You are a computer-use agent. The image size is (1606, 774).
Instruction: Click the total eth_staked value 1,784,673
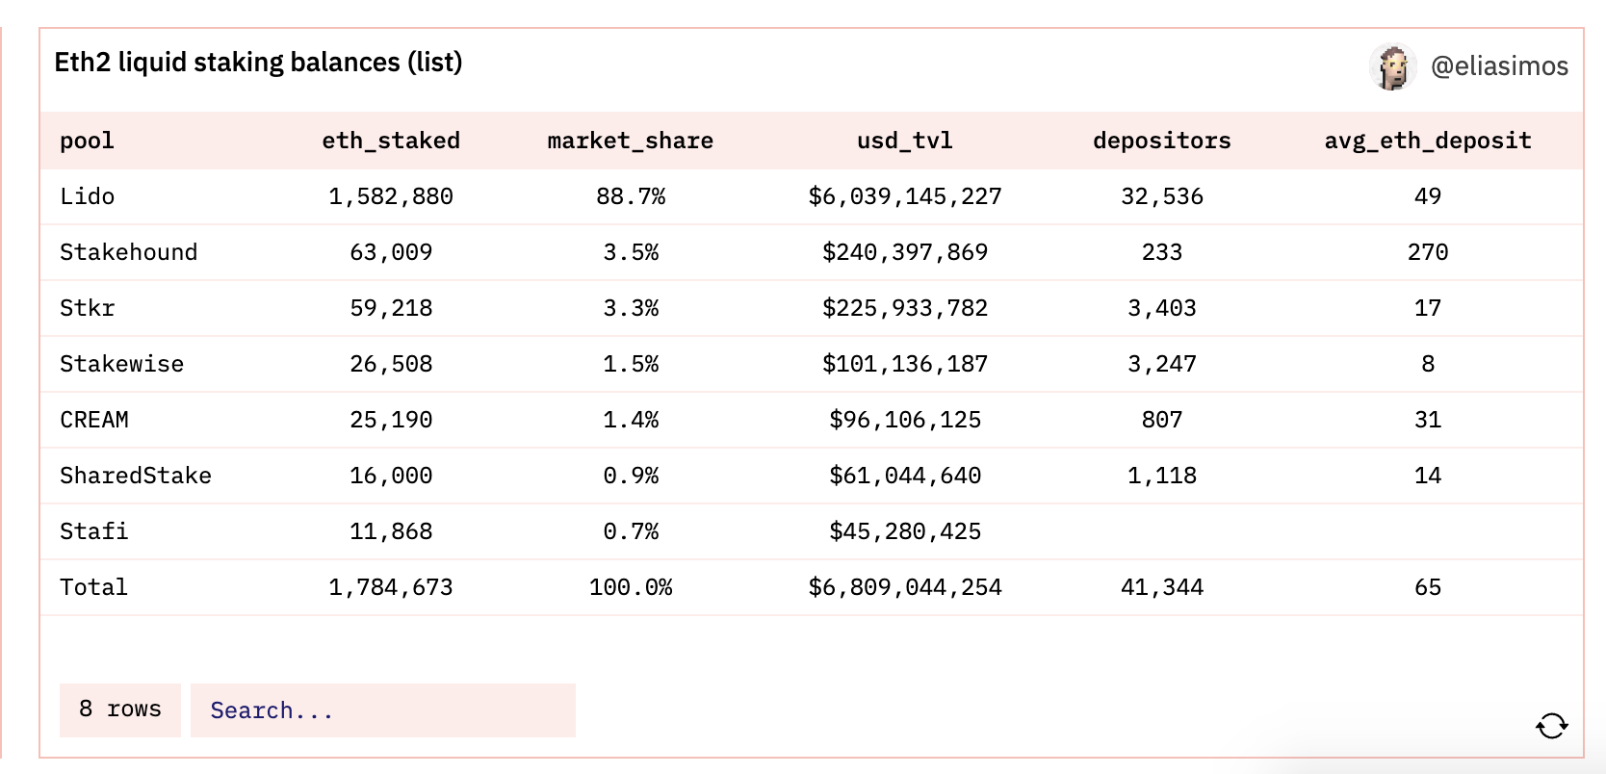point(391,587)
